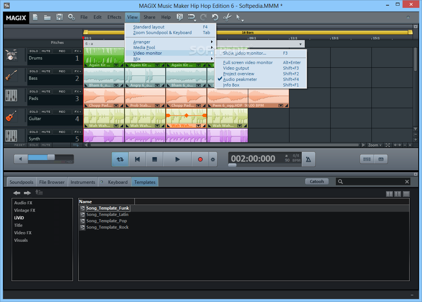Select the Song_Template_Rock file

[x=107, y=227]
